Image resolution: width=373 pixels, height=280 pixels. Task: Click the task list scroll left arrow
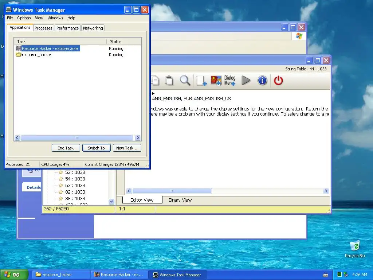pyautogui.click(x=17, y=137)
